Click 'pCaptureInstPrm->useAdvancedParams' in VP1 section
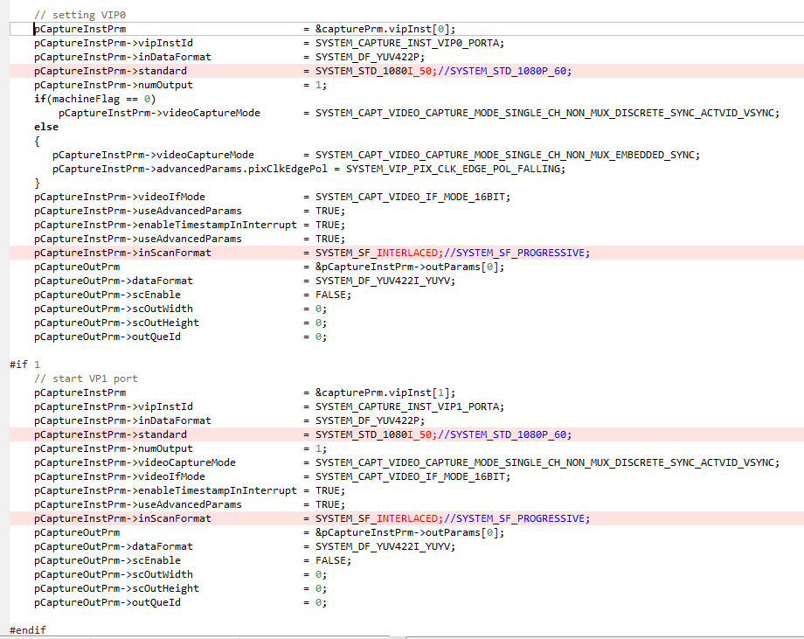Image resolution: width=804 pixels, height=639 pixels. pyautogui.click(x=138, y=504)
